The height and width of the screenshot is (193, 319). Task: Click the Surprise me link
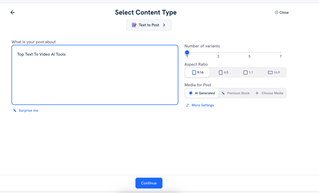pos(28,111)
